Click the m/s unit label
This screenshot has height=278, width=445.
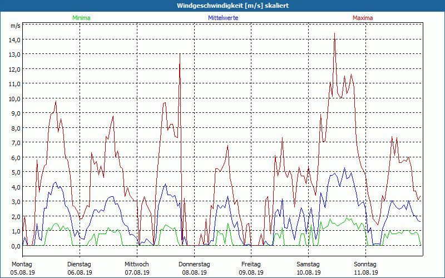(x=16, y=26)
